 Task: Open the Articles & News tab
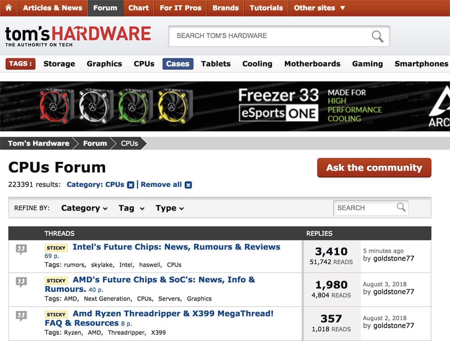click(53, 8)
